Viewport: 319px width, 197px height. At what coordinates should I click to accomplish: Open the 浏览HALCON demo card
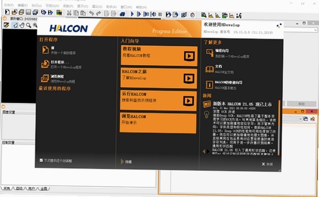pyautogui.click(x=158, y=123)
